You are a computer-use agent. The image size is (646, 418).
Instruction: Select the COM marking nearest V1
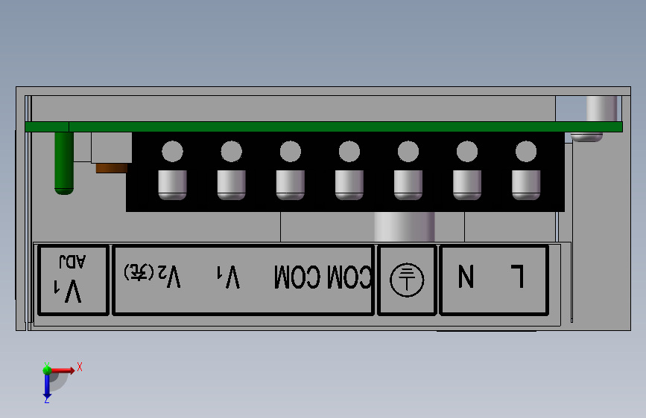pyautogui.click(x=297, y=277)
